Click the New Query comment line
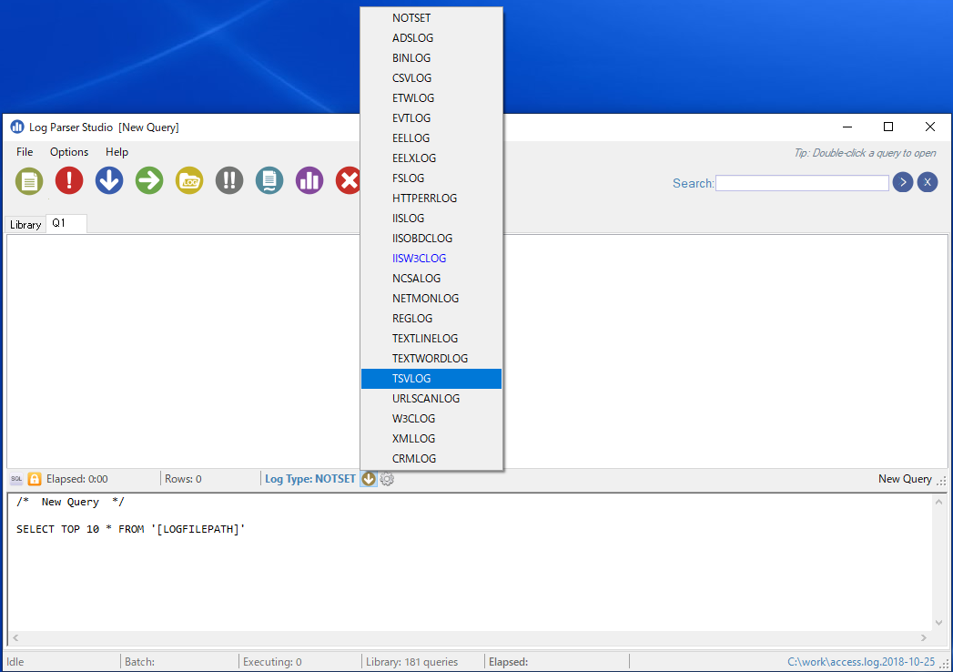The width and height of the screenshot is (953, 672). pyautogui.click(x=70, y=502)
